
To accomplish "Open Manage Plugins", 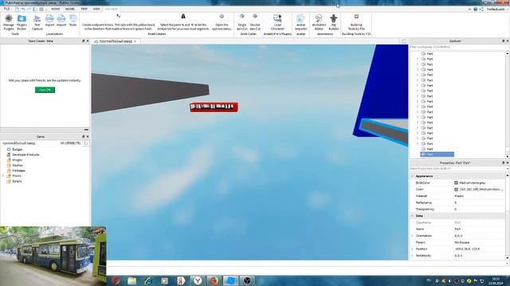I will click(9, 22).
